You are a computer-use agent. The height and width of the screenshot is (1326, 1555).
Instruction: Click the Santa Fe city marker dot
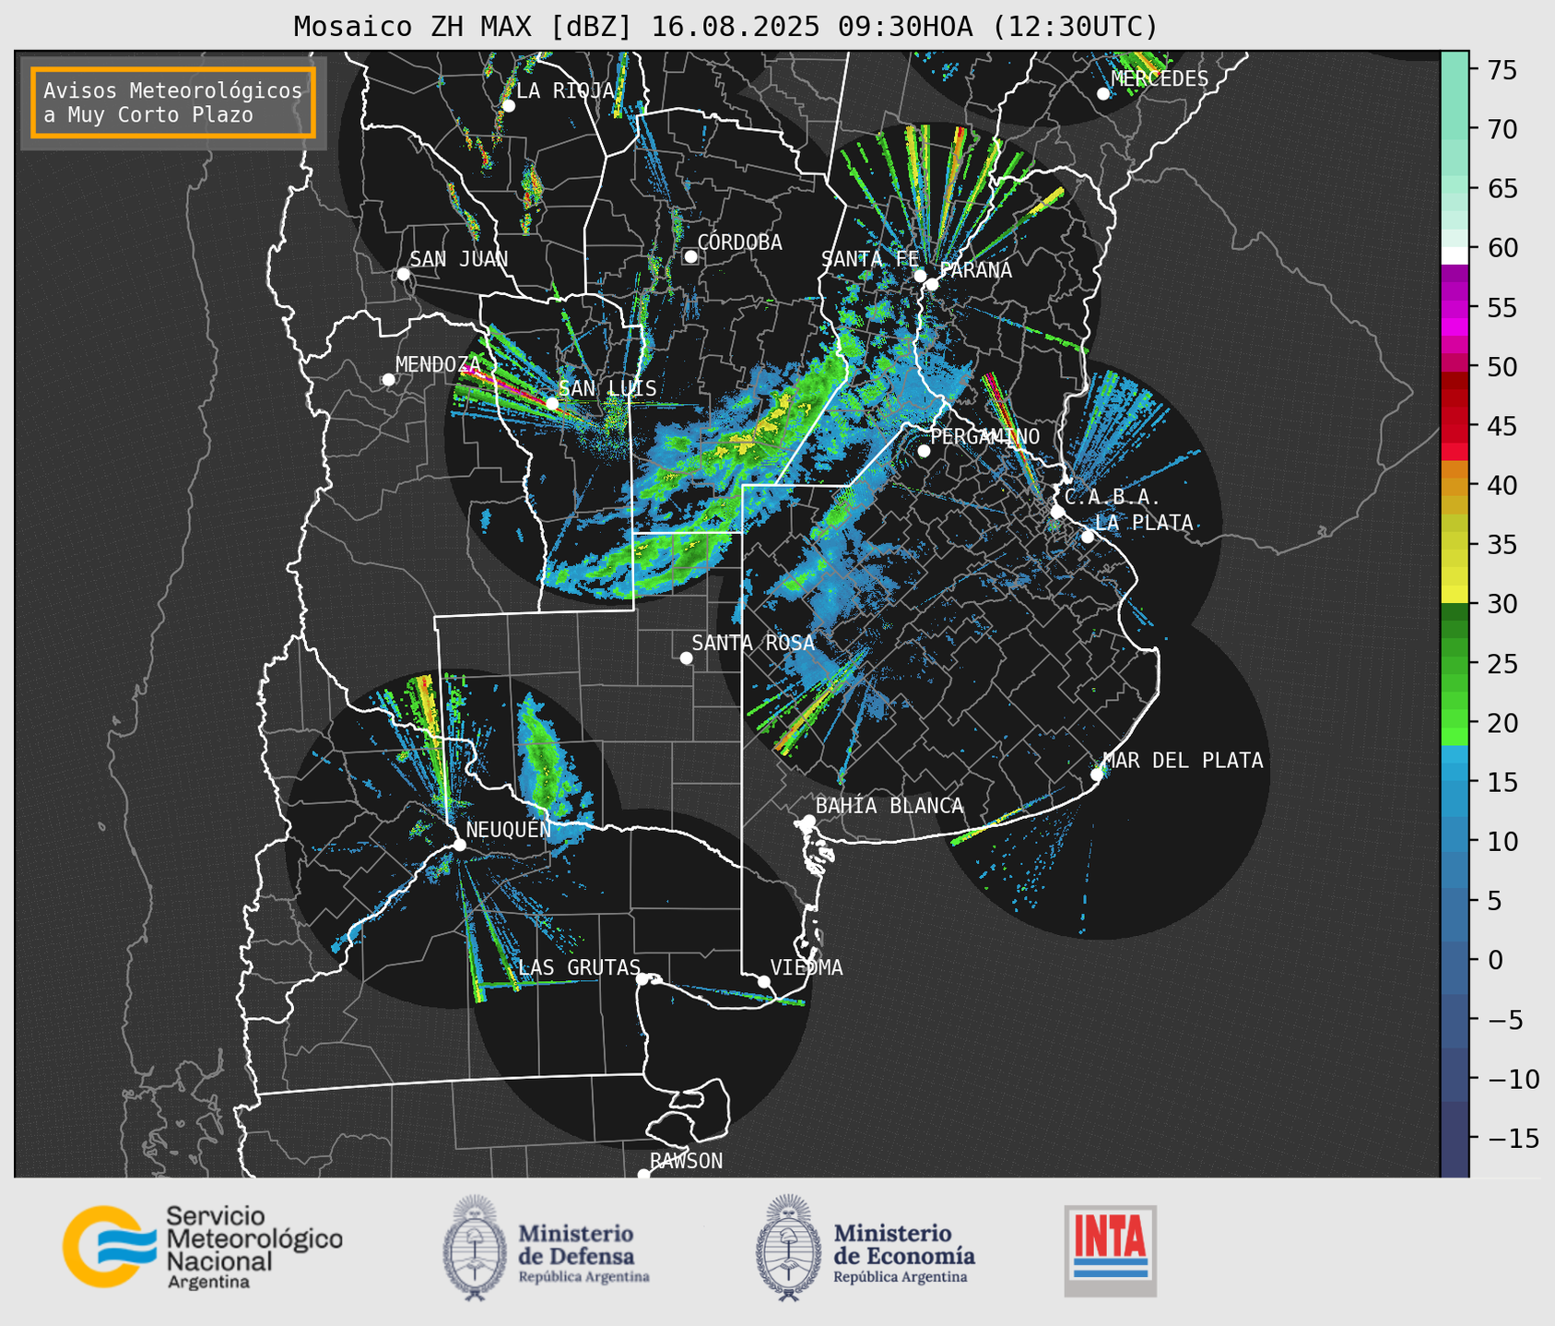click(x=920, y=276)
